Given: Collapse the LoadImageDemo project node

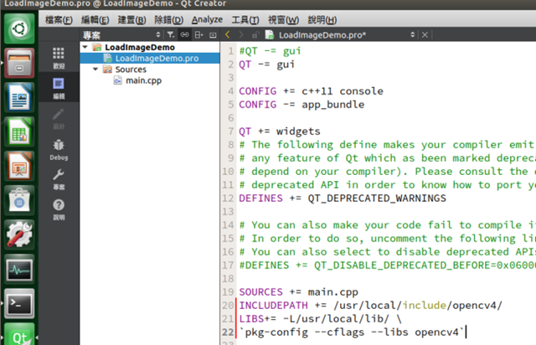Looking at the screenshot, I should click(x=85, y=47).
